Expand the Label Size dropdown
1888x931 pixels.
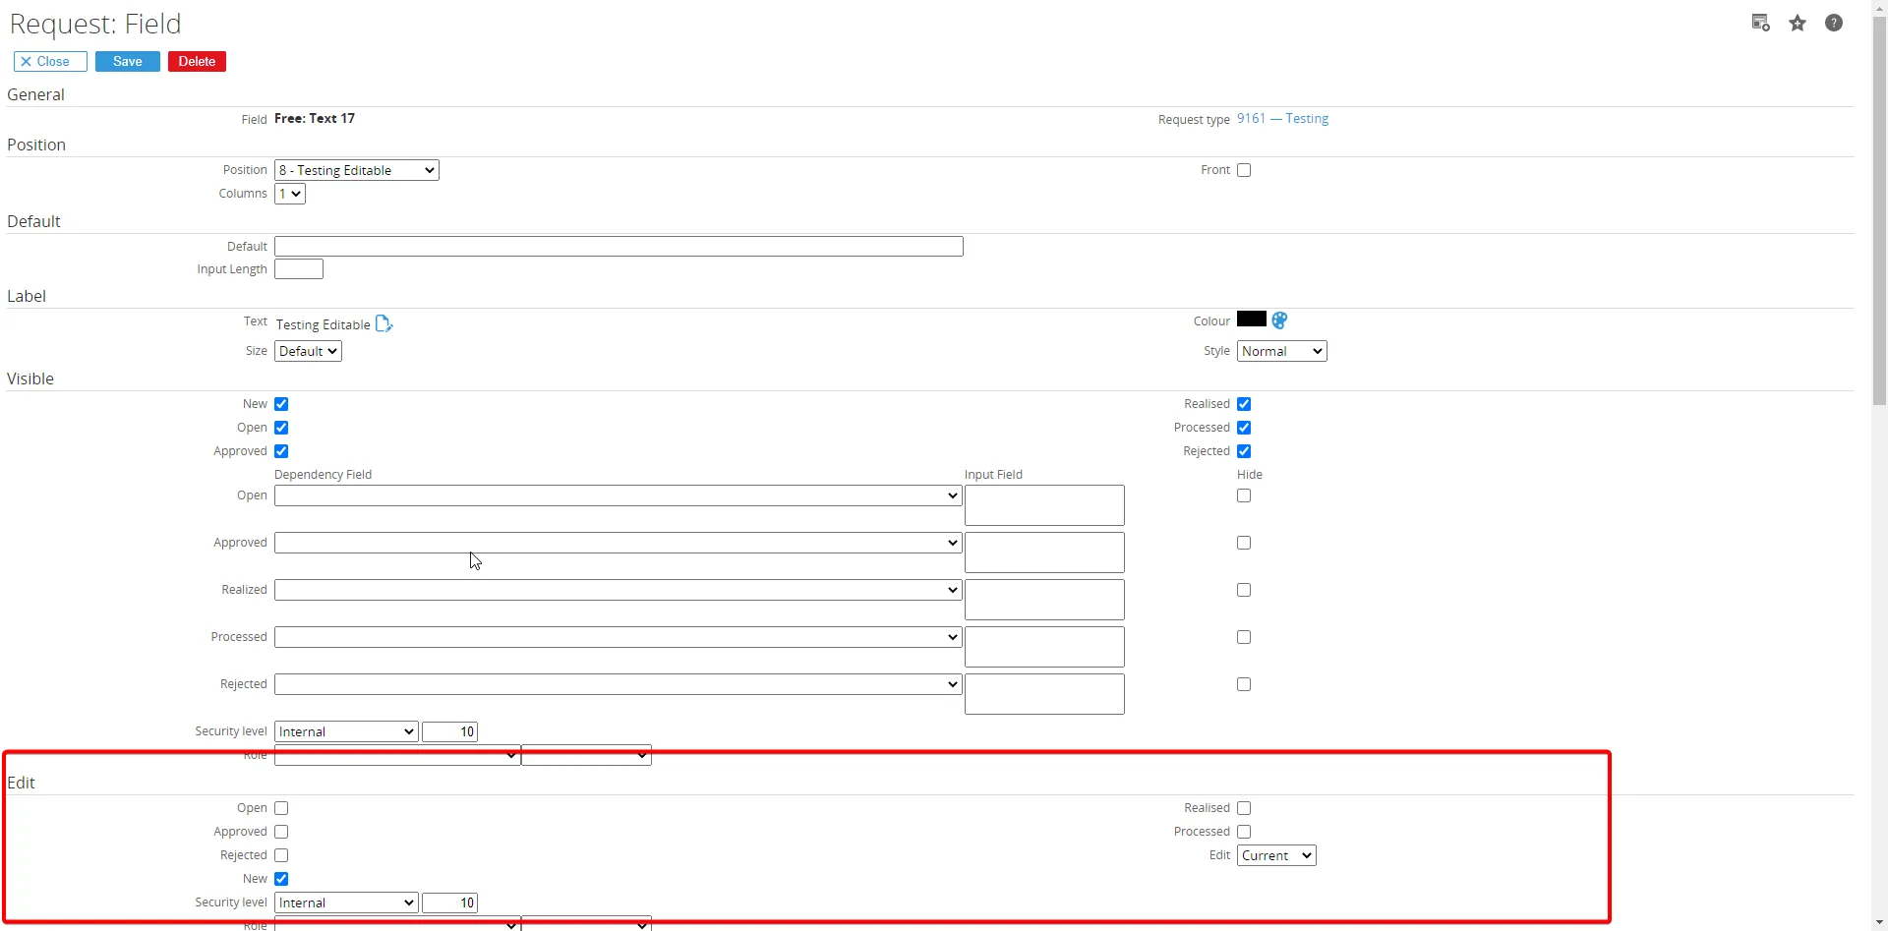pos(308,351)
